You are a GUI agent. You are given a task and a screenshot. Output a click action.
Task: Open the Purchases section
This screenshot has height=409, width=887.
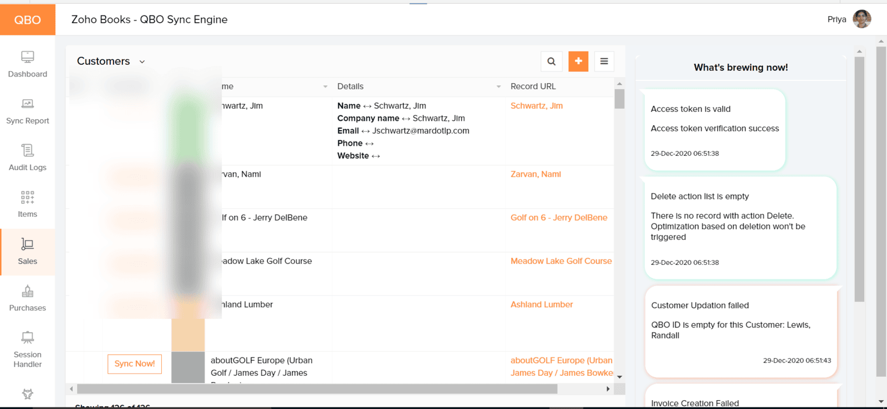pyautogui.click(x=28, y=299)
